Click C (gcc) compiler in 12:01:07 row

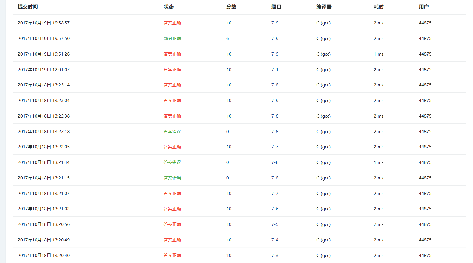323,70
